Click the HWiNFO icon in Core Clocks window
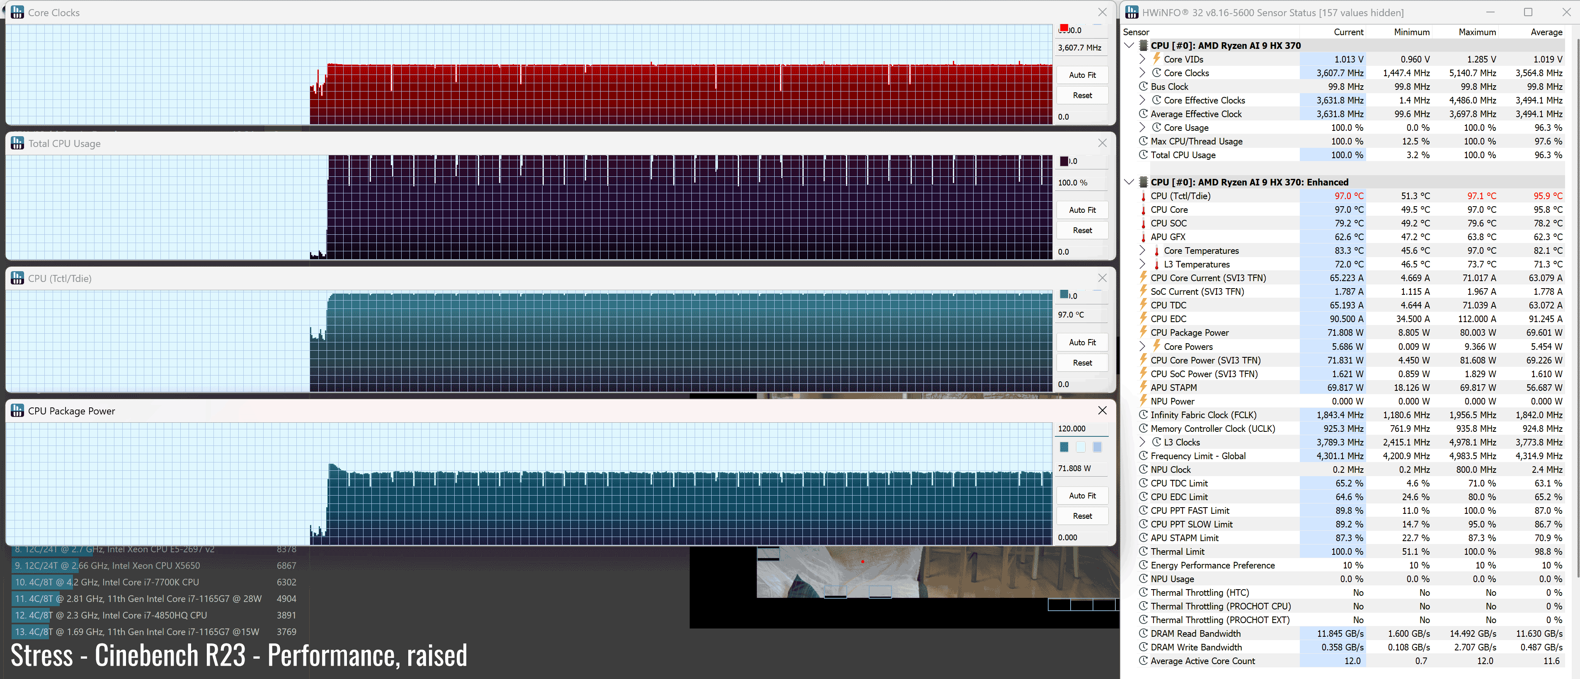Image resolution: width=1580 pixels, height=679 pixels. pyautogui.click(x=17, y=12)
